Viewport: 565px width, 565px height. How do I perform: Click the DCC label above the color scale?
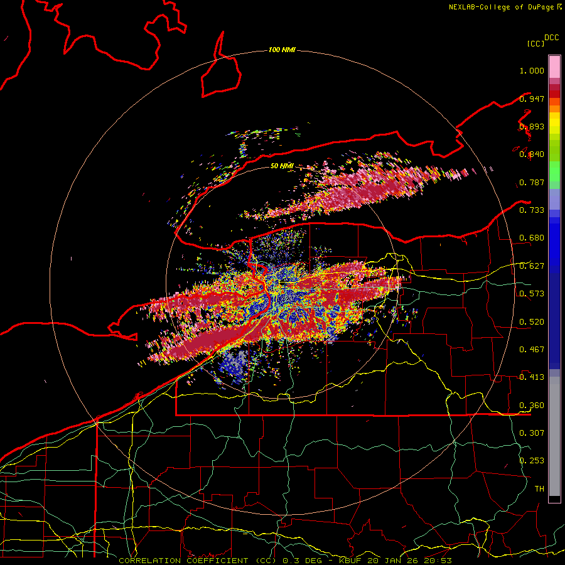[552, 38]
